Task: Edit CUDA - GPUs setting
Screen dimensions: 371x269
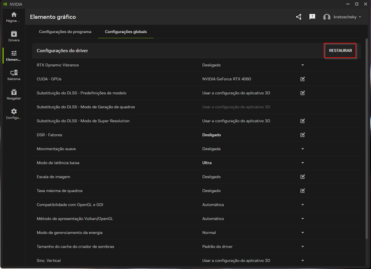Action: pyautogui.click(x=303, y=79)
